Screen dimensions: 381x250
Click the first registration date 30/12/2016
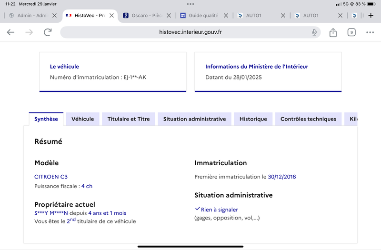(x=282, y=177)
